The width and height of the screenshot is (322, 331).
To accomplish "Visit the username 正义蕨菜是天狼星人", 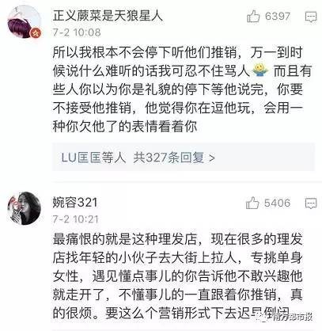I will pos(108,16).
